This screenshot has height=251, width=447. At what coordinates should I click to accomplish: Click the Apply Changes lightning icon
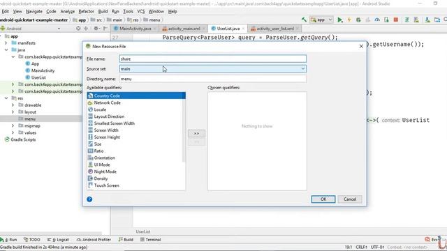pyautogui.click(x=349, y=20)
